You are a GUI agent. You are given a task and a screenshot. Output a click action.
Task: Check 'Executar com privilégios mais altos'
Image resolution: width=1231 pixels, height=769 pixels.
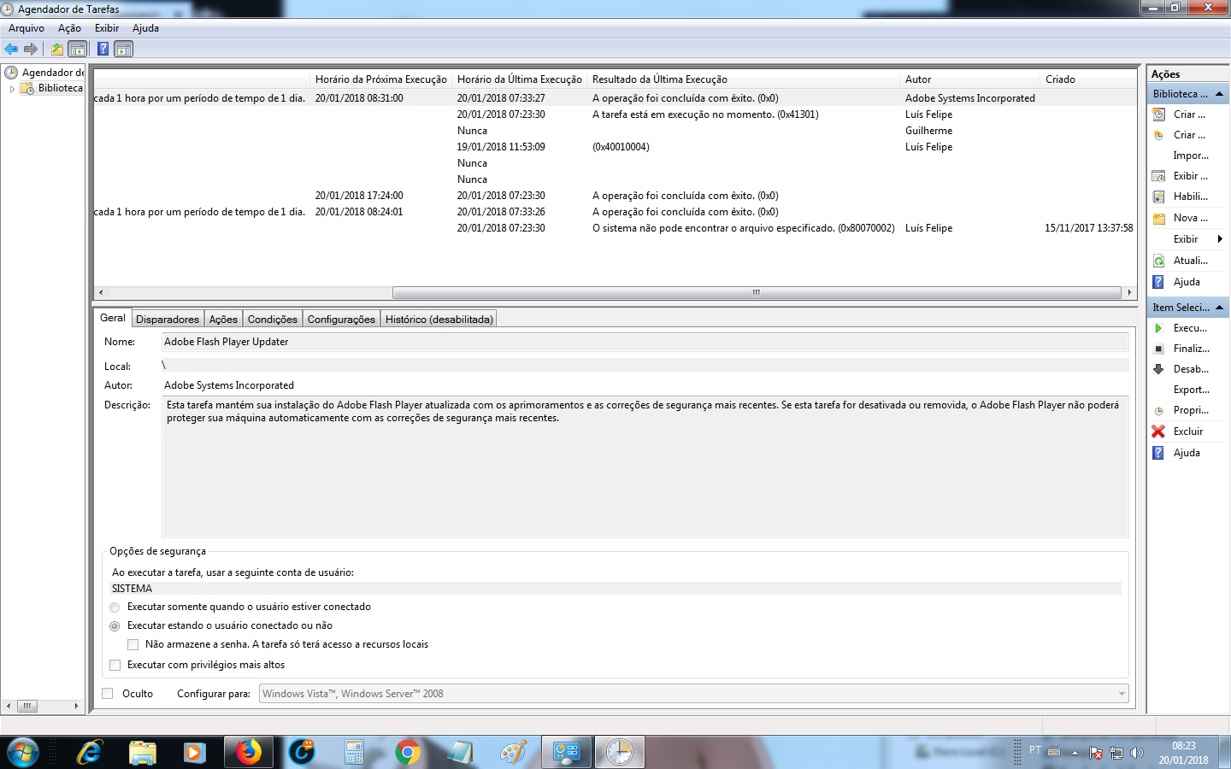coord(115,666)
